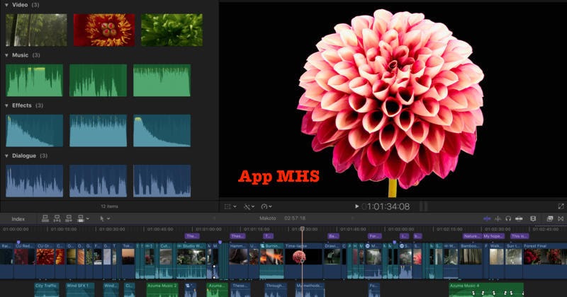Select the first Music waveform clip
This screenshot has width=567, height=297.
34,81
